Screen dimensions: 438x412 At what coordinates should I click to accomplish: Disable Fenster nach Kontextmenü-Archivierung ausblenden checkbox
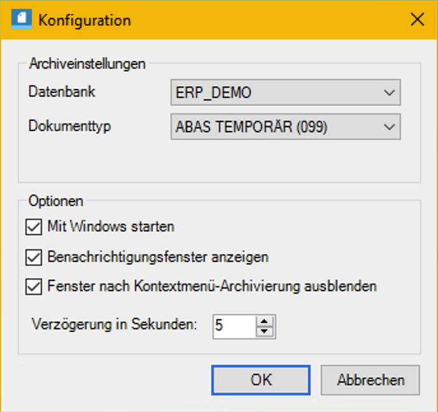click(x=33, y=287)
